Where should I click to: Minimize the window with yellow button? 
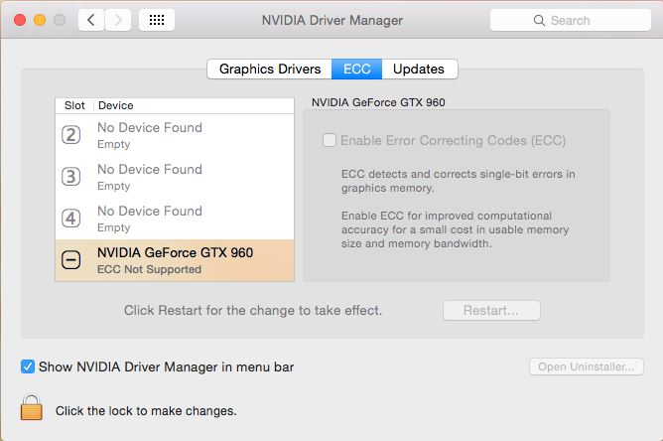click(40, 20)
